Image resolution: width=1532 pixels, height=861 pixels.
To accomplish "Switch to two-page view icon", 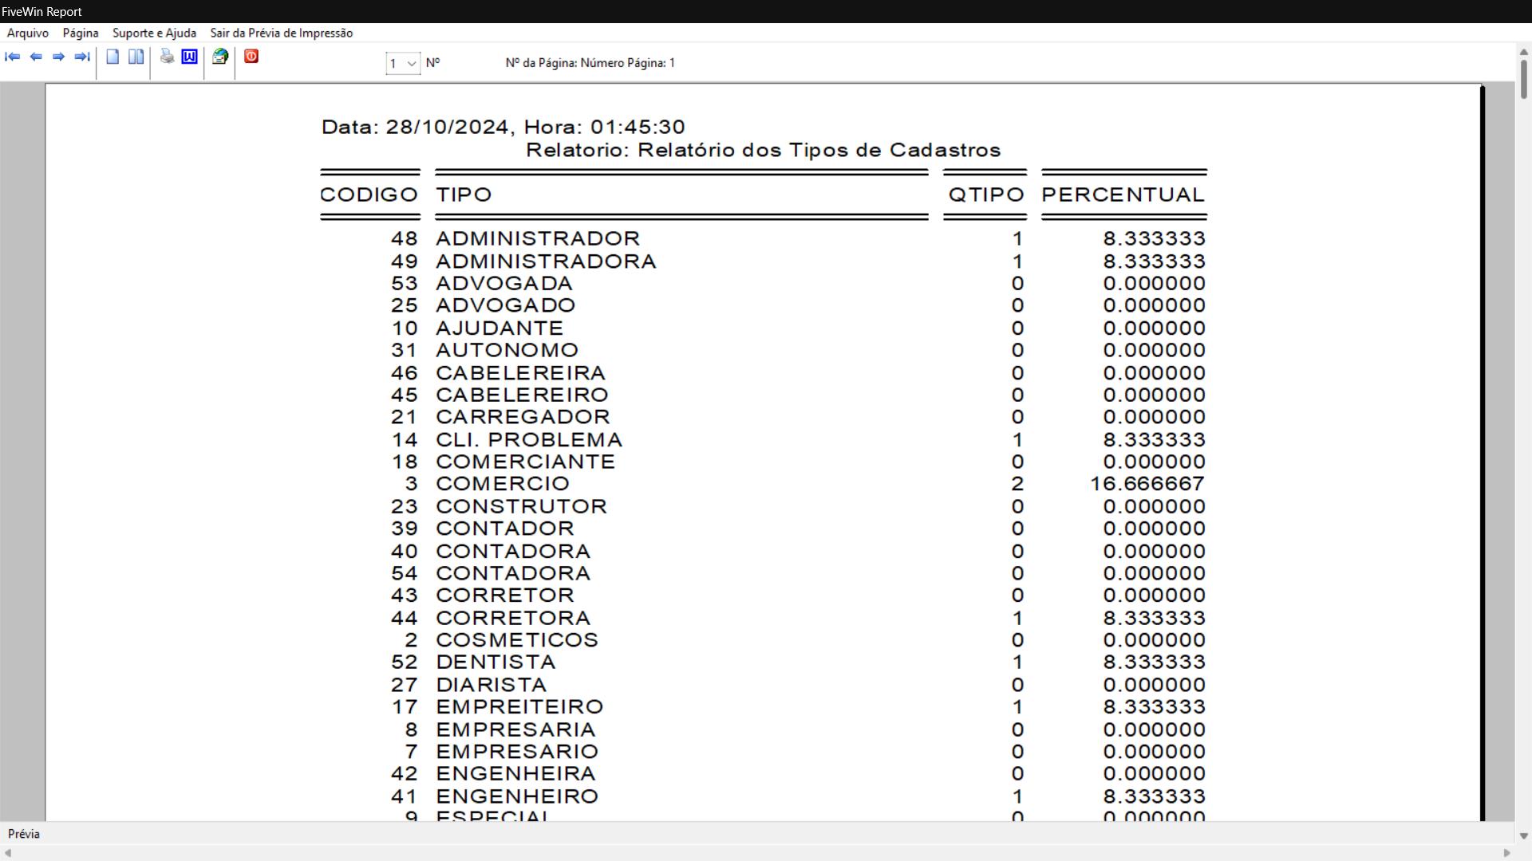I will point(136,57).
